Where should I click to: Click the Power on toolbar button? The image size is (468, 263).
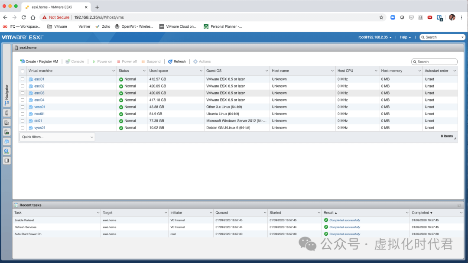coord(102,62)
